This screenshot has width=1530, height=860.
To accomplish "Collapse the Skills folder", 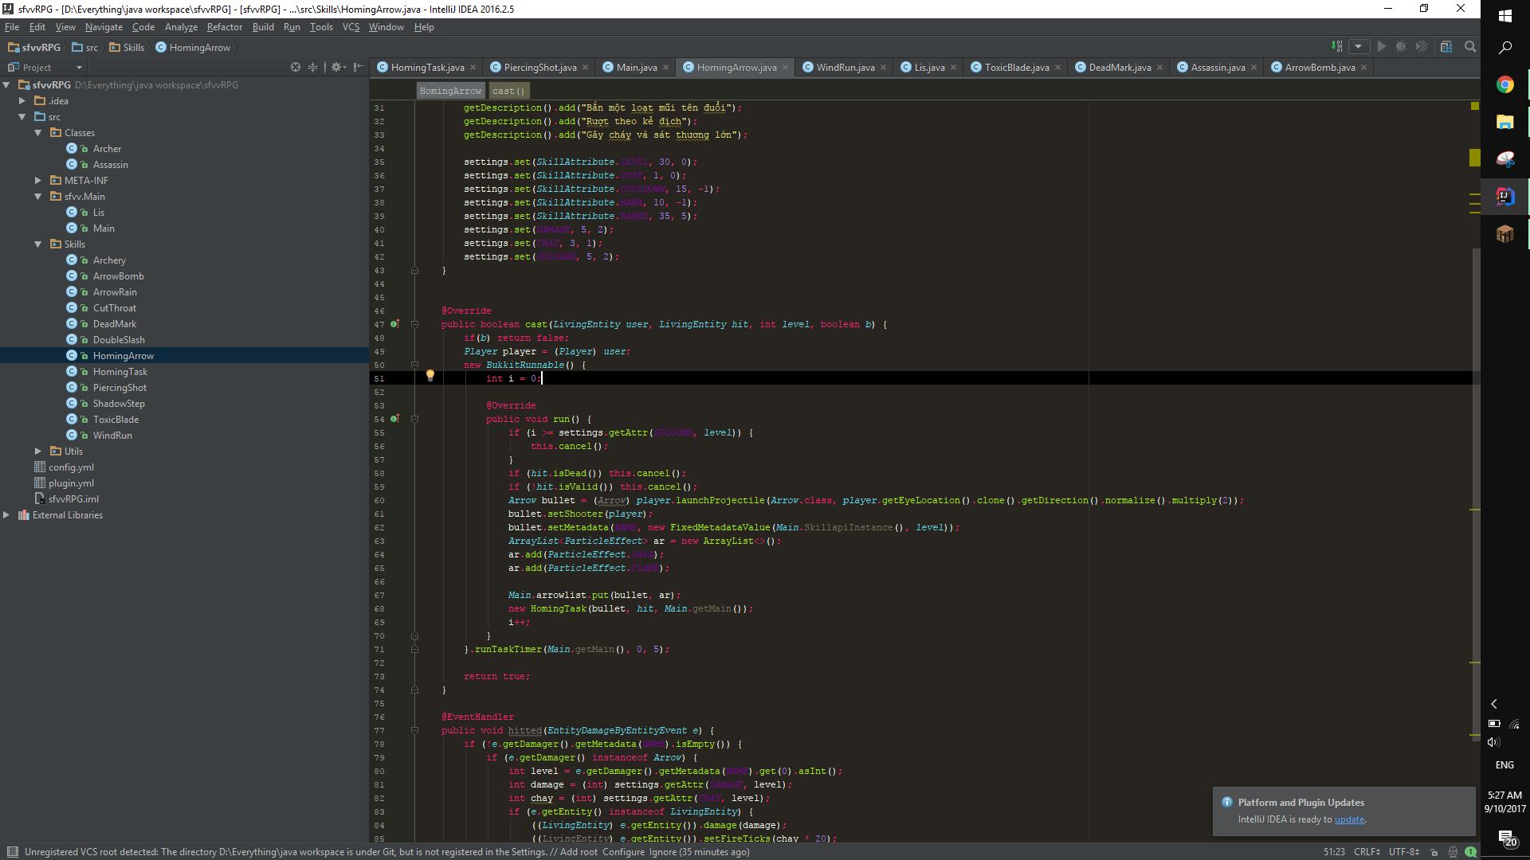I will (x=37, y=244).
